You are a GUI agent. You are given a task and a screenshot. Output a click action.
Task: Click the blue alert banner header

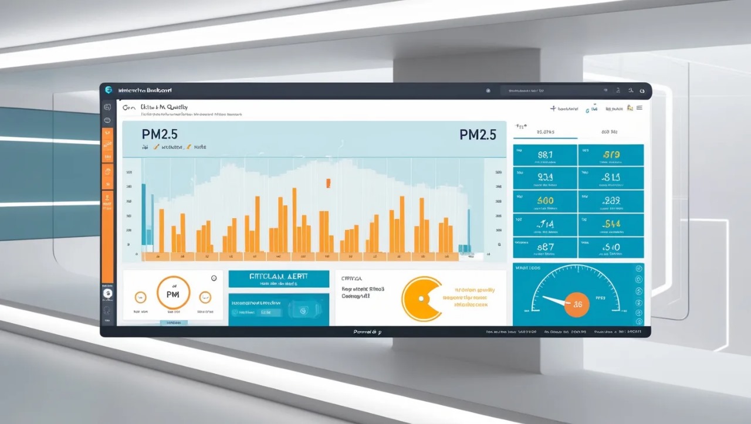[x=279, y=279]
